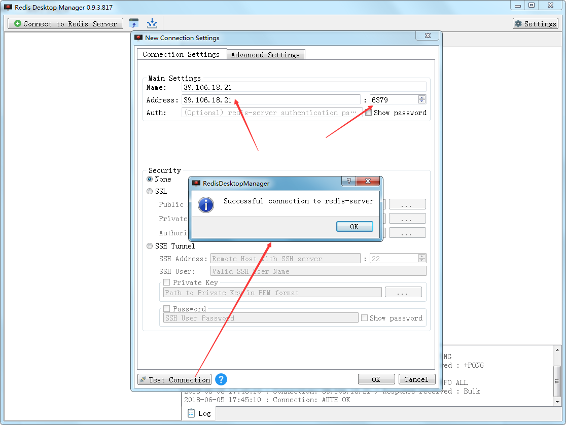Enable the SSH Password checkbox
The image size is (566, 425).
tap(166, 309)
